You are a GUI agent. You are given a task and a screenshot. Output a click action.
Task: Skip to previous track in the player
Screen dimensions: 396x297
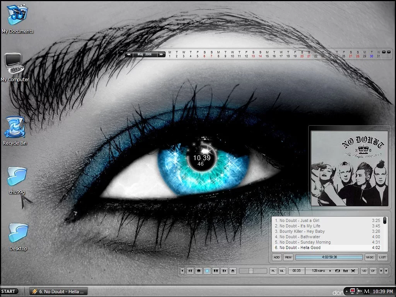click(190, 271)
